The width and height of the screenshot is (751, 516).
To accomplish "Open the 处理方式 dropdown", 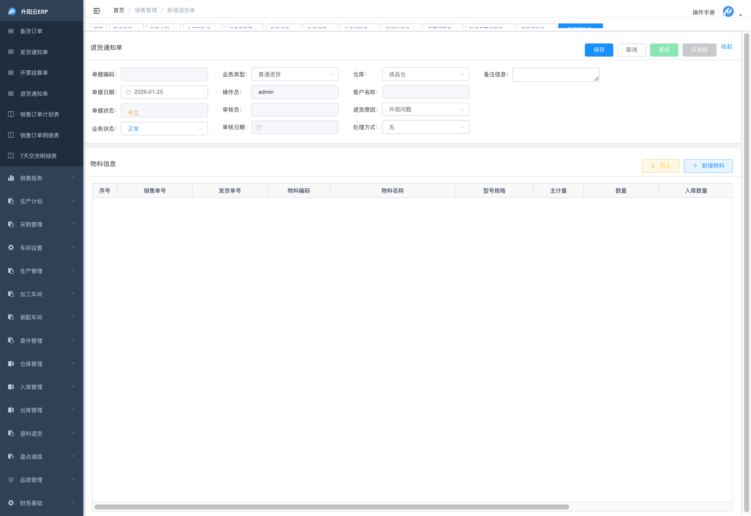I will [x=425, y=127].
